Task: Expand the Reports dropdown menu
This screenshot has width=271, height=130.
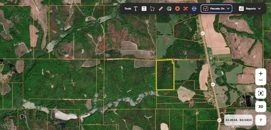Action: pos(250,9)
